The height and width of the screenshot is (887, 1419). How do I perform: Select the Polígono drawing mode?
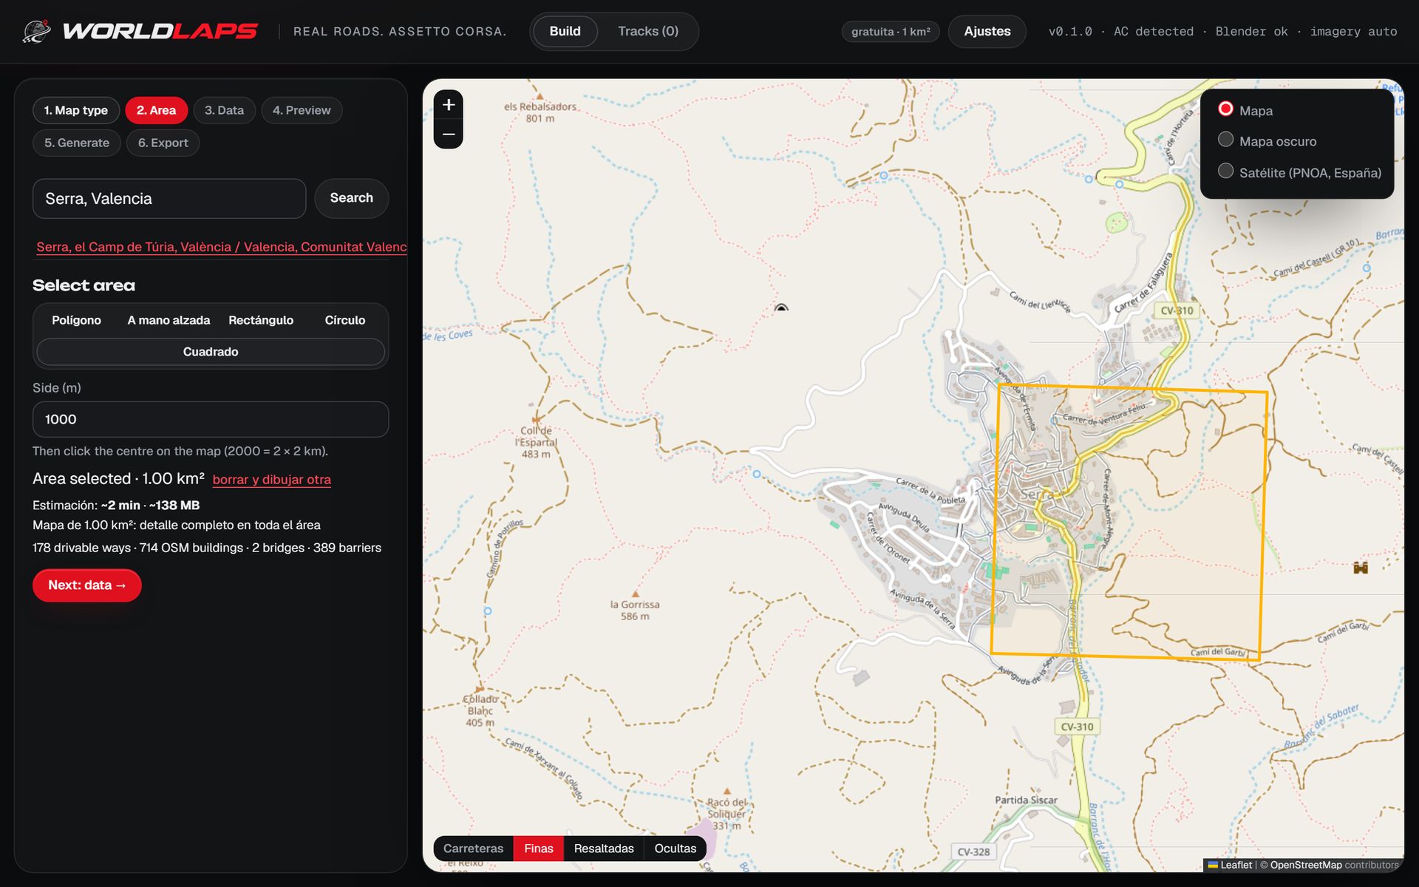(x=76, y=320)
